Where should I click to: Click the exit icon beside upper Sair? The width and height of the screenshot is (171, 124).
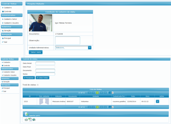3,42
